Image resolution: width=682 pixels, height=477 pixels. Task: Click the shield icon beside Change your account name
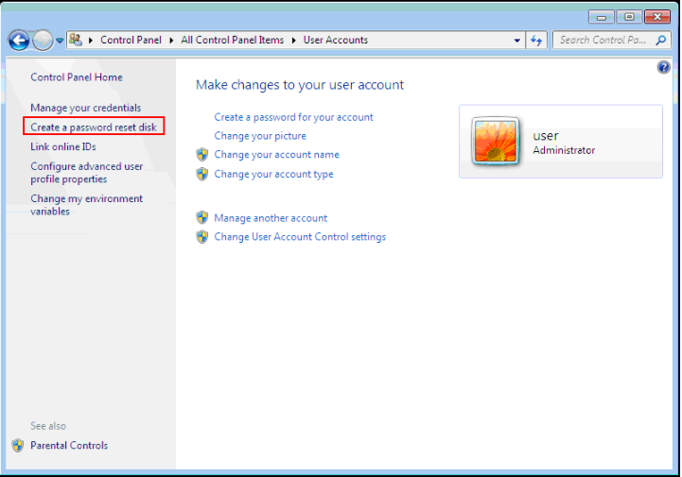pos(201,154)
